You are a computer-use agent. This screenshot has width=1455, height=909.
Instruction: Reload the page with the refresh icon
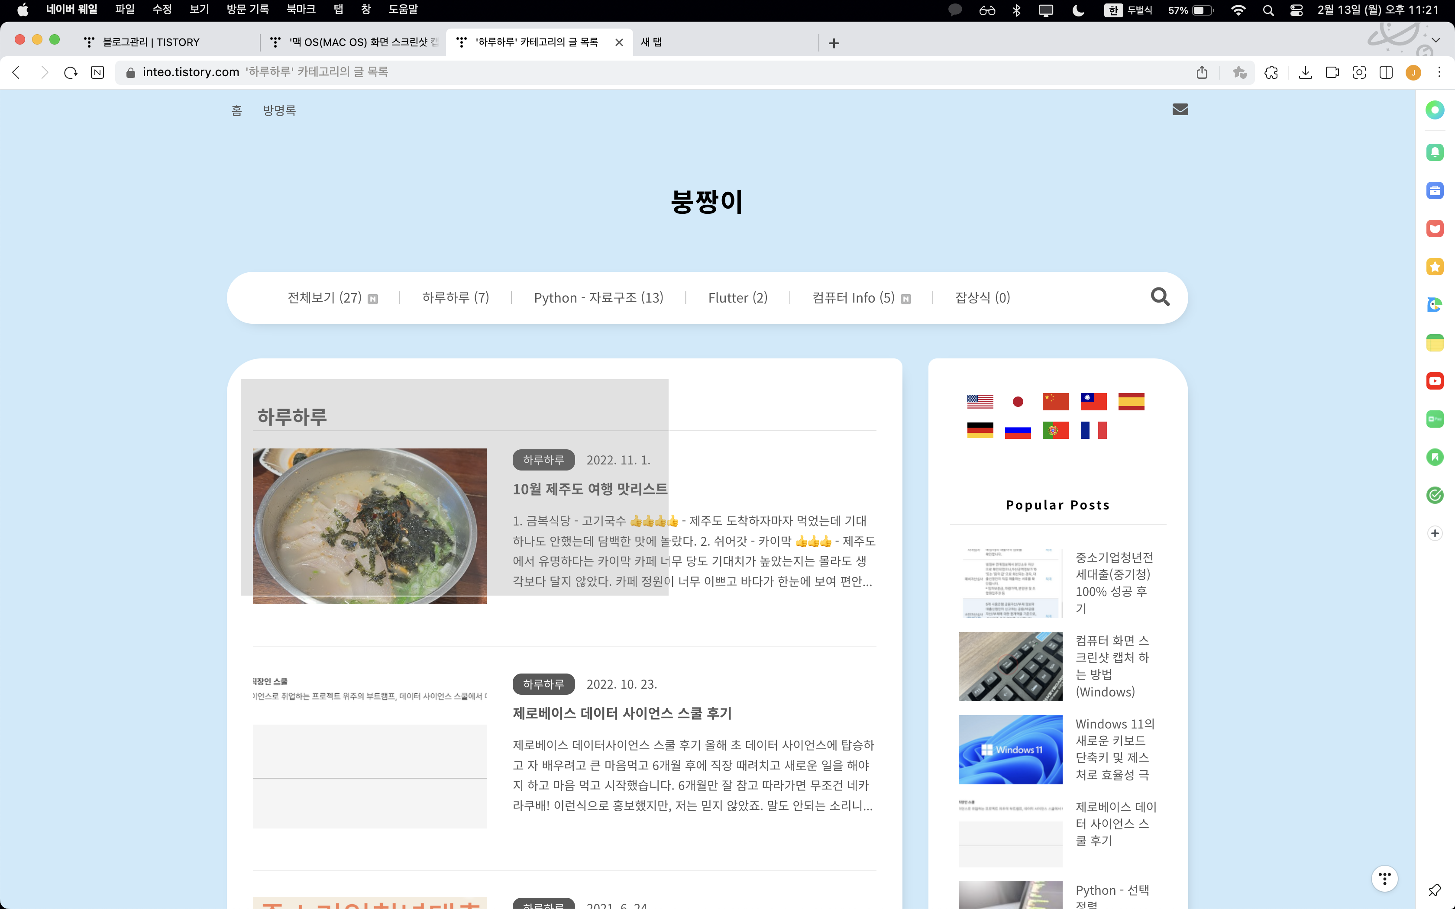(x=71, y=72)
